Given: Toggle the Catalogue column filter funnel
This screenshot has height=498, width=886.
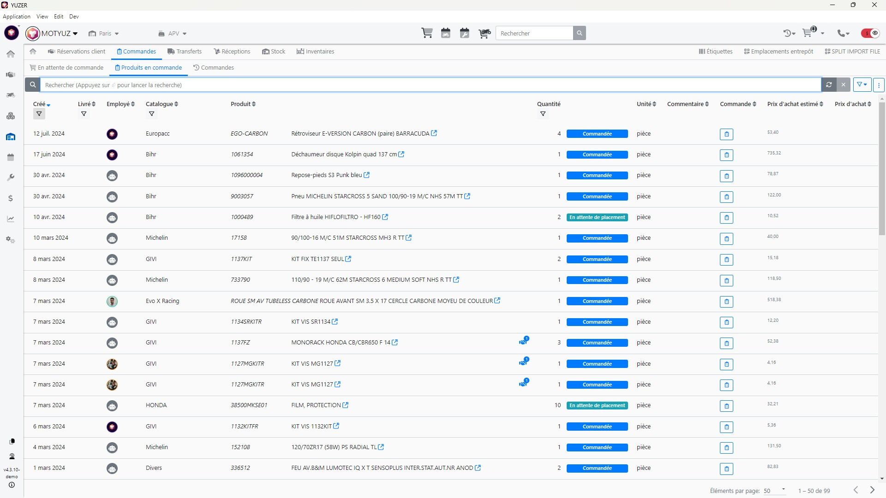Looking at the screenshot, I should (151, 114).
